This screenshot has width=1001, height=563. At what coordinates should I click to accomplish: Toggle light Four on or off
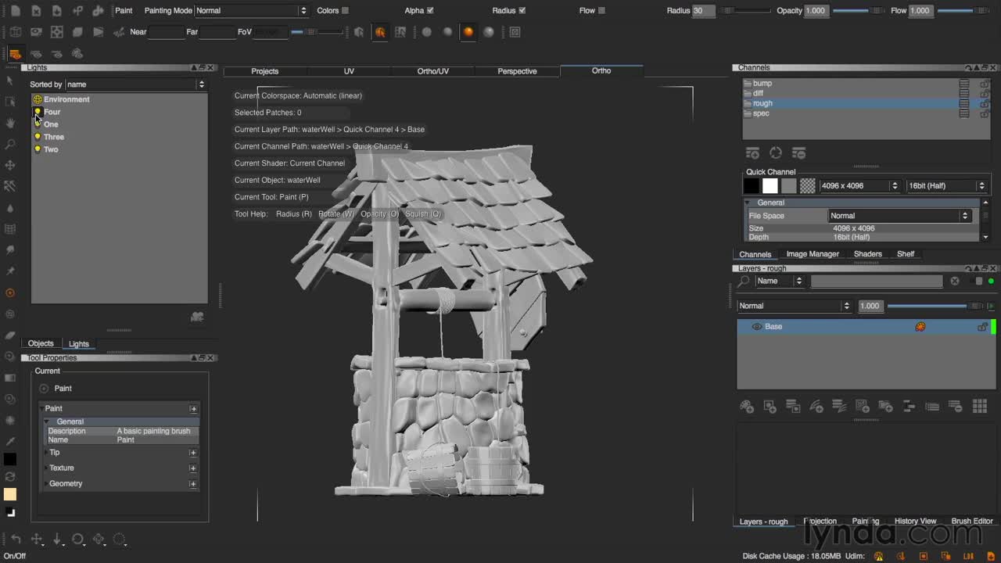point(38,112)
